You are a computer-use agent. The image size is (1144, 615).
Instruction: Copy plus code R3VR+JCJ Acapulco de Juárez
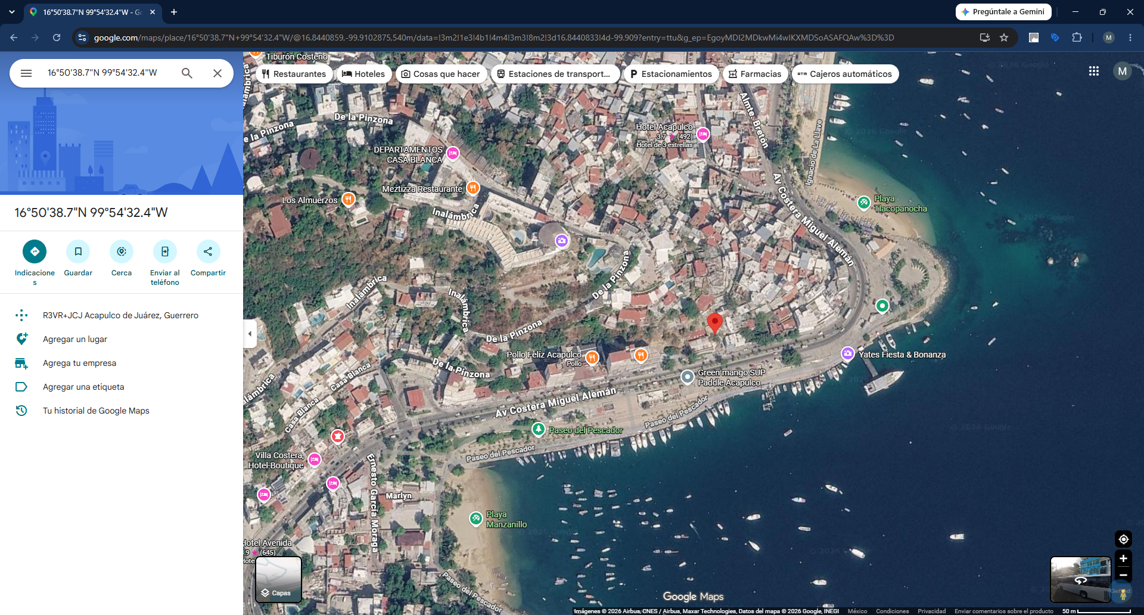coord(122,315)
